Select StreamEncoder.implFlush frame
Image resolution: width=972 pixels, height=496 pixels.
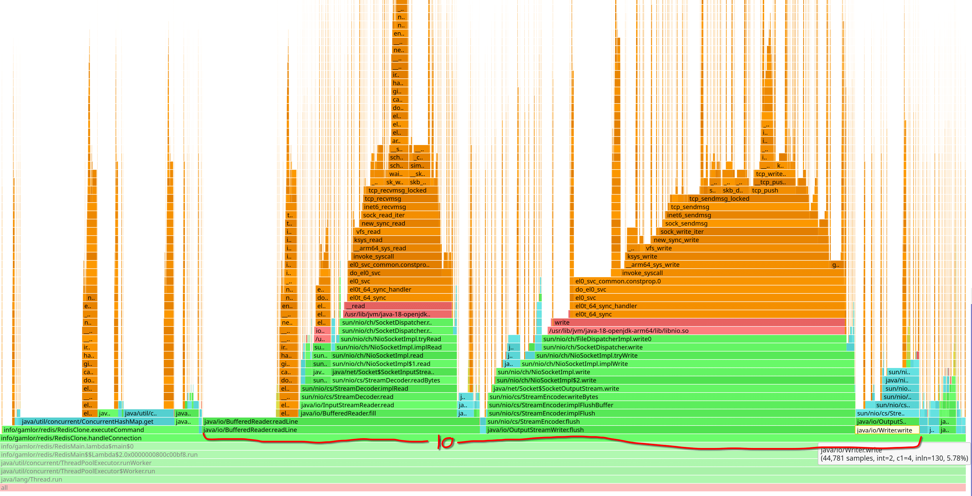click(671, 413)
